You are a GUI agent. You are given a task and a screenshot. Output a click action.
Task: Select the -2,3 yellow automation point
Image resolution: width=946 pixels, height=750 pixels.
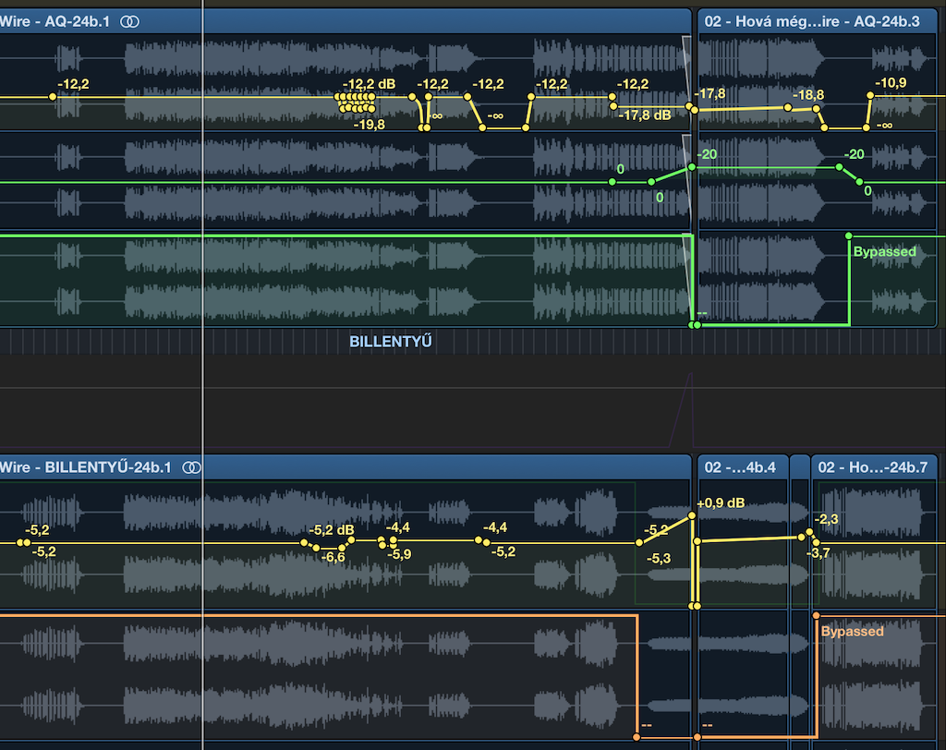click(x=809, y=532)
